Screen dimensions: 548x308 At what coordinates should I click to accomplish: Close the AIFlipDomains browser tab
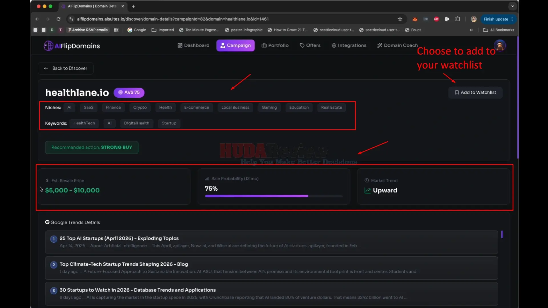123,6
